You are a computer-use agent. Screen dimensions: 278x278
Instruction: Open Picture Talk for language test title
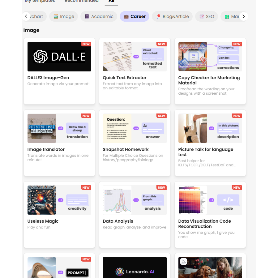(x=206, y=152)
